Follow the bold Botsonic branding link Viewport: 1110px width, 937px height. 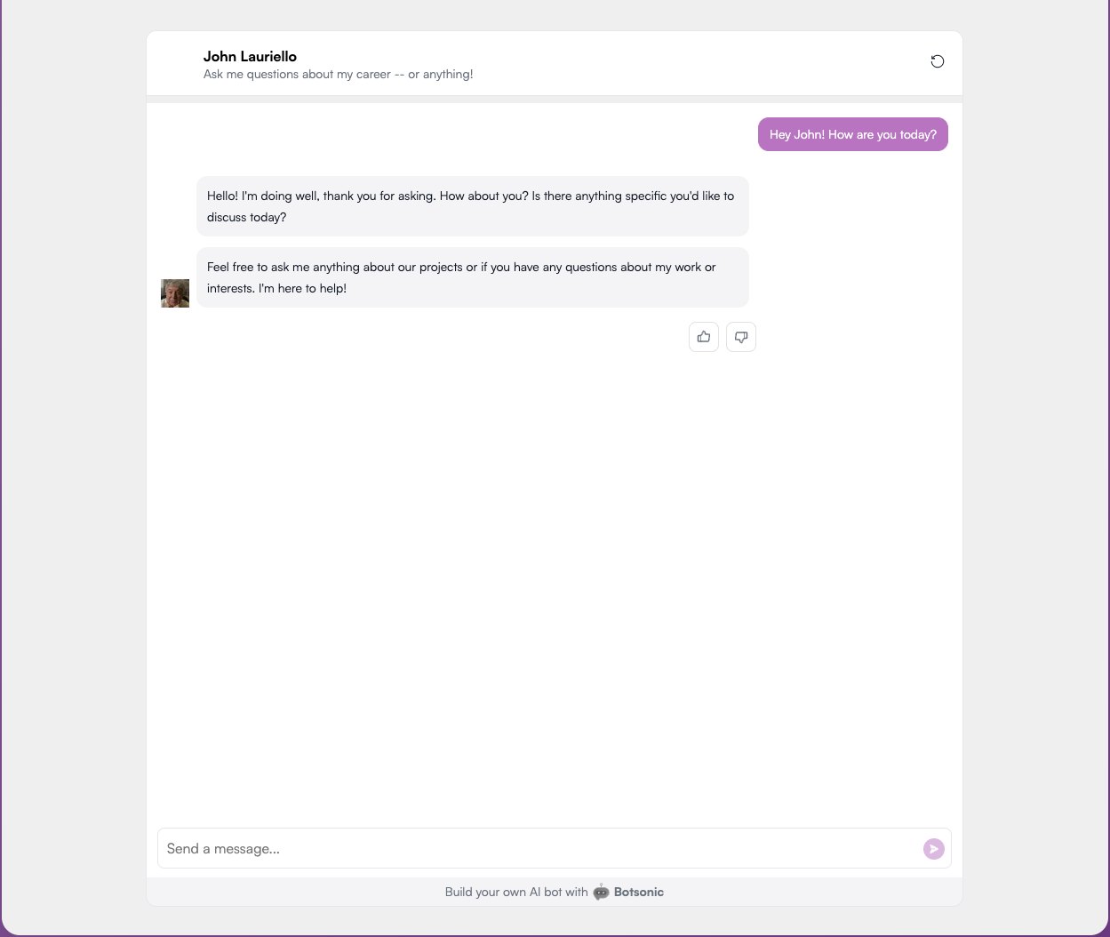(x=638, y=892)
